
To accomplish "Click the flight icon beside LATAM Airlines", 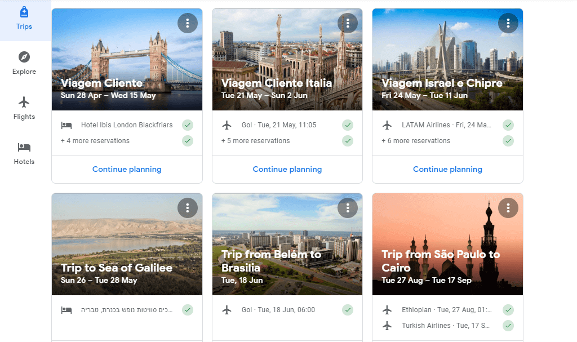I will (x=388, y=125).
